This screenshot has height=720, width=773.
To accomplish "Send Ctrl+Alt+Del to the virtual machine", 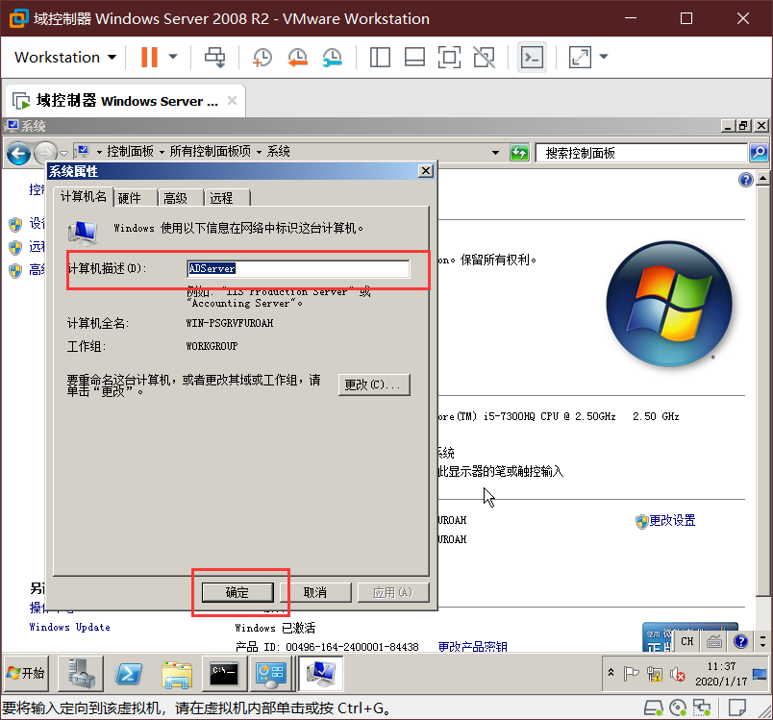I will [x=215, y=57].
